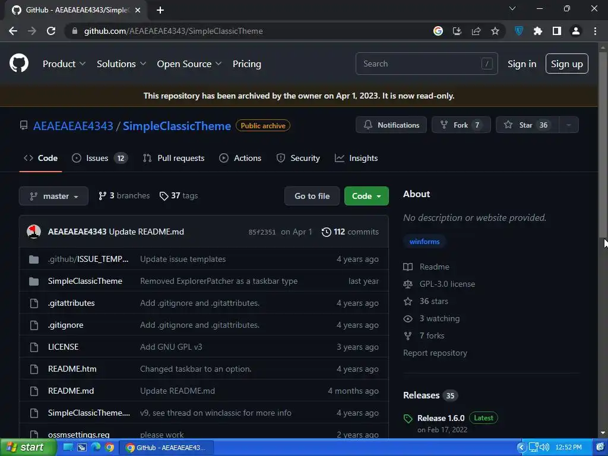The width and height of the screenshot is (608, 456).
Task: Open the dropdown arrow next to Star button
Action: [568, 125]
